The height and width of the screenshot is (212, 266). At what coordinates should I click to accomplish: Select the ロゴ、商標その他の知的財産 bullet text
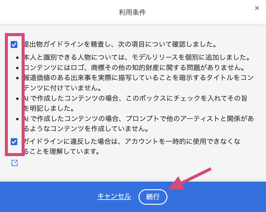134,67
